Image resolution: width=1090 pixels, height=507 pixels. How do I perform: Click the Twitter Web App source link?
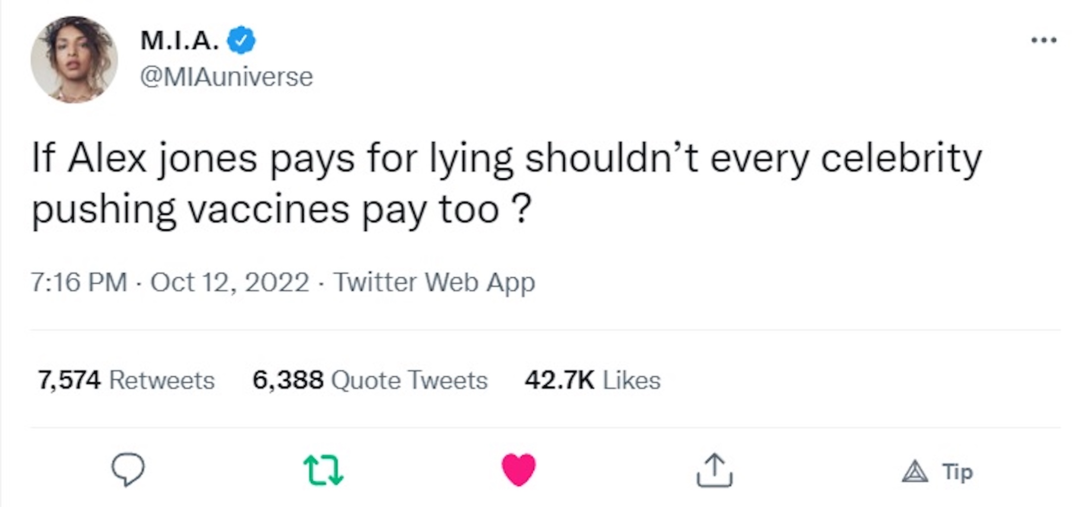tap(434, 283)
